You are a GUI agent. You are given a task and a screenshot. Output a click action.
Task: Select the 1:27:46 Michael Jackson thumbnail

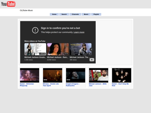click(81, 49)
